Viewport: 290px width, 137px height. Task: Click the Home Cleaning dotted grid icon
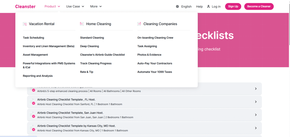(82, 24)
